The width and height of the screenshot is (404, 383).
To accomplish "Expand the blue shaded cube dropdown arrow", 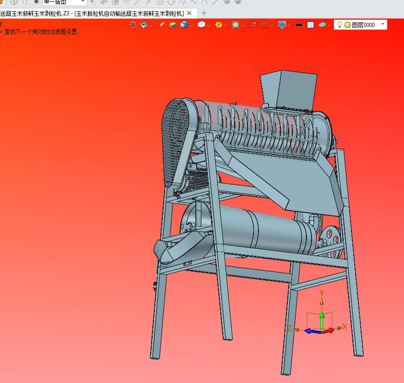I will click(191, 25).
